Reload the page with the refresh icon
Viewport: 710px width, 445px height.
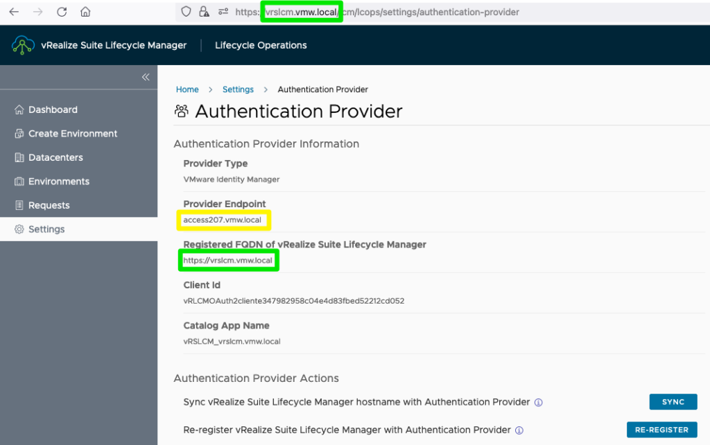[62, 12]
